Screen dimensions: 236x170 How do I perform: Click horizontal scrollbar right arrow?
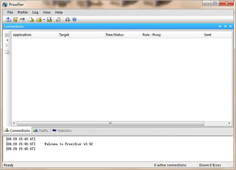click(x=229, y=123)
